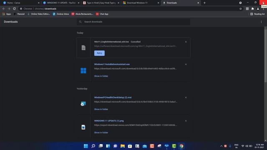Click the Chrome icon on the taskbar
Image resolution: width=267 pixels, height=150 pixels.
[181, 146]
